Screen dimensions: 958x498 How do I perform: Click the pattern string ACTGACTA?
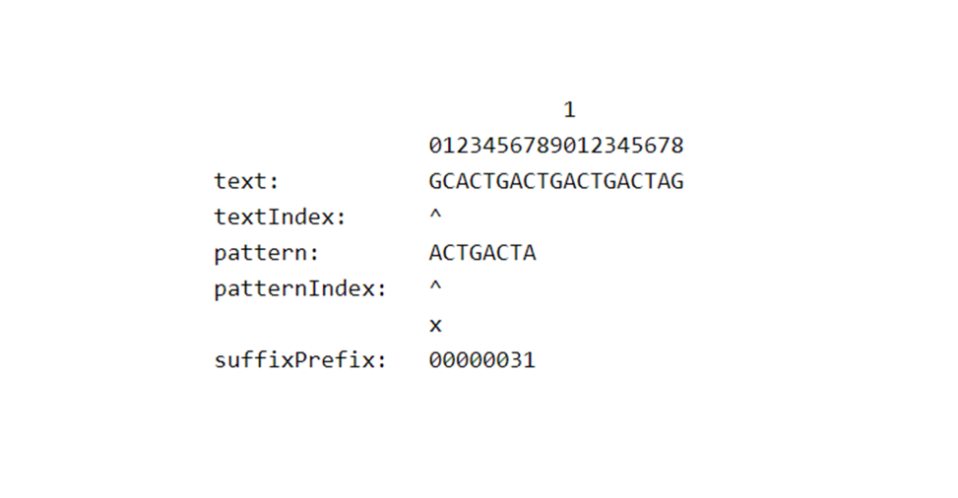point(482,253)
